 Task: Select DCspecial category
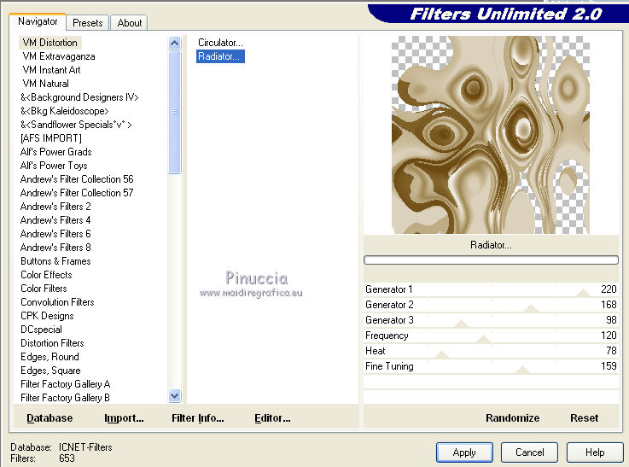coord(41,330)
